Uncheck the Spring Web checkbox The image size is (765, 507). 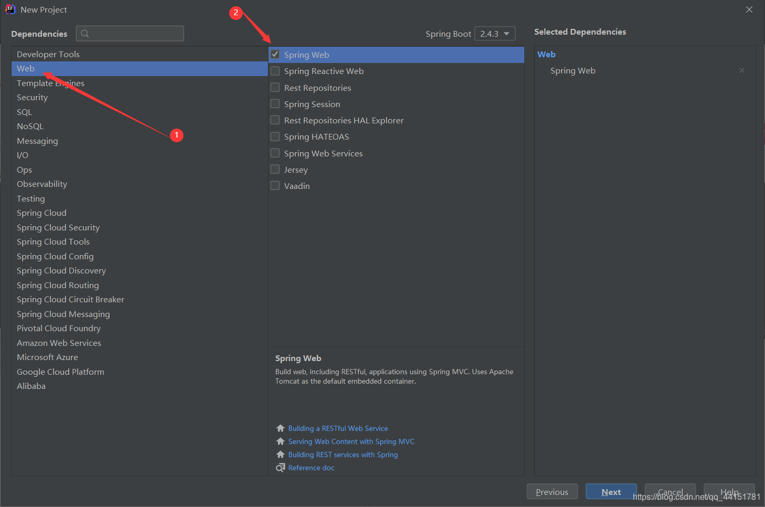(275, 54)
